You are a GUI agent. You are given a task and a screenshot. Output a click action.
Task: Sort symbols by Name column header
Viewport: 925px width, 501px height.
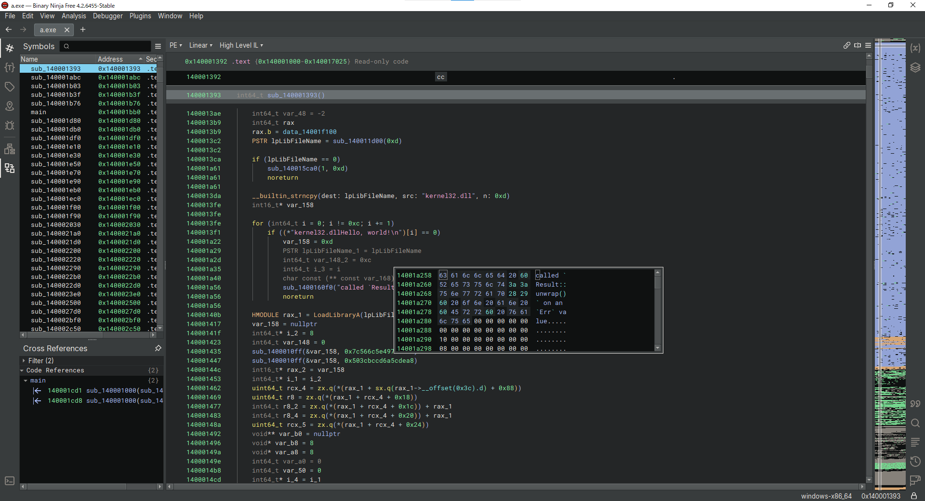(x=58, y=59)
